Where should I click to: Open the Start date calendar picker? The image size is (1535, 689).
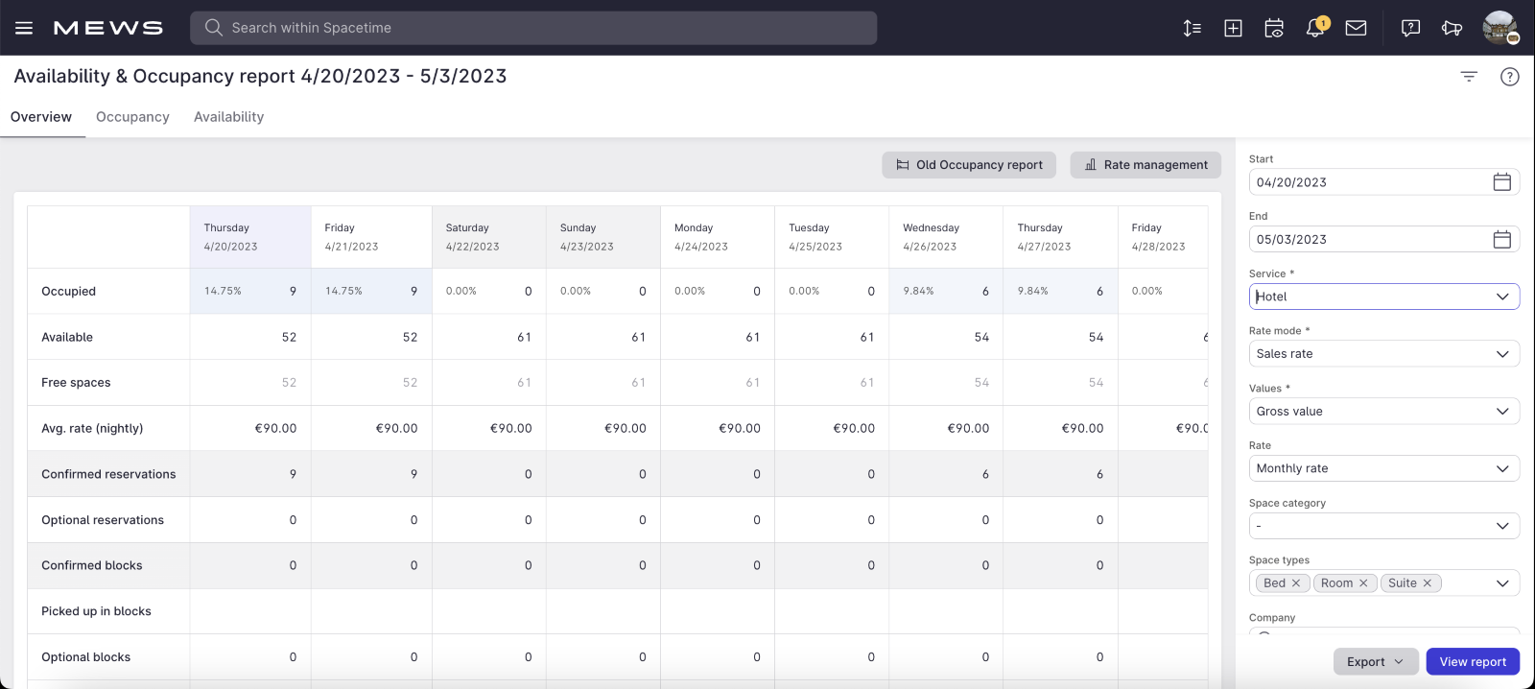[x=1501, y=182]
